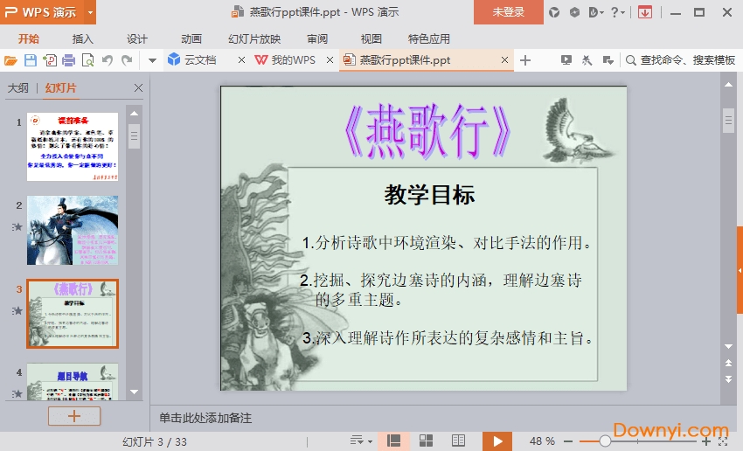Switch to the 大纲 outline pane tab

(18, 88)
